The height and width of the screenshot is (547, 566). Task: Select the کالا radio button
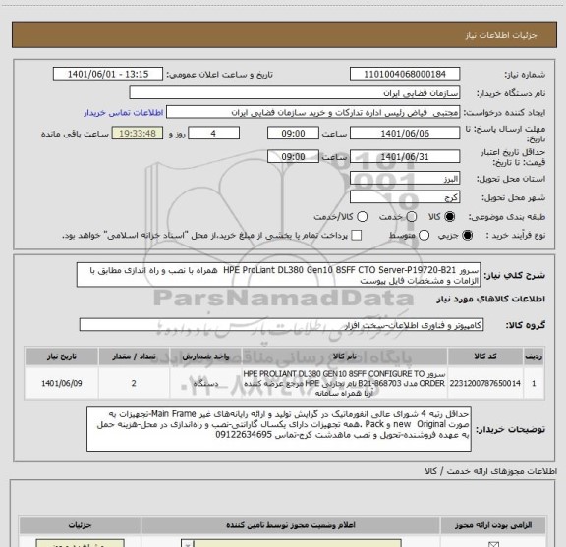click(450, 217)
